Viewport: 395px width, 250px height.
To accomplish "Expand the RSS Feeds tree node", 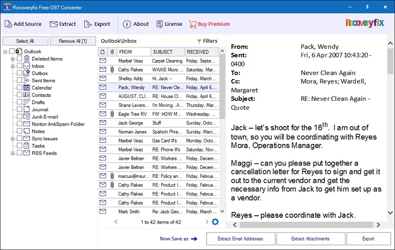I will (x=13, y=153).
